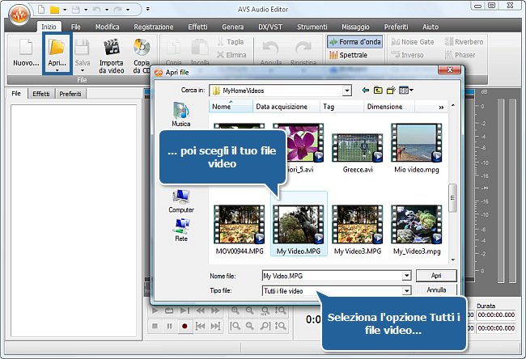This screenshot has height=359, width=526.
Task: Click the Apri button in dialog
Action: (x=436, y=276)
